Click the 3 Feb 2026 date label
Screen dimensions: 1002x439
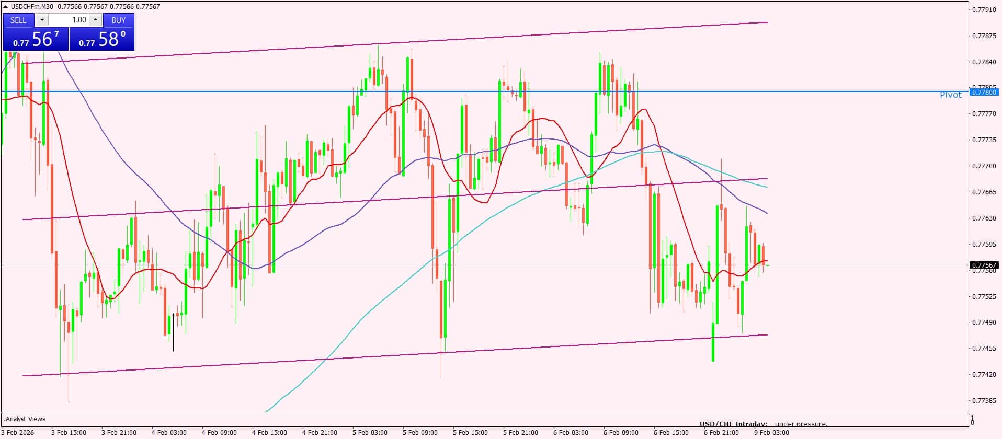[18, 432]
